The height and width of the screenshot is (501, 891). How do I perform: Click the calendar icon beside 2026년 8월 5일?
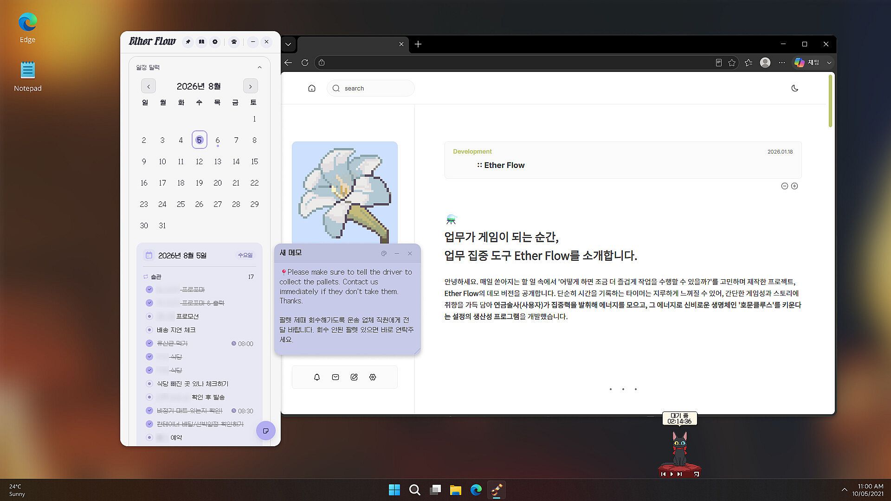coord(149,255)
